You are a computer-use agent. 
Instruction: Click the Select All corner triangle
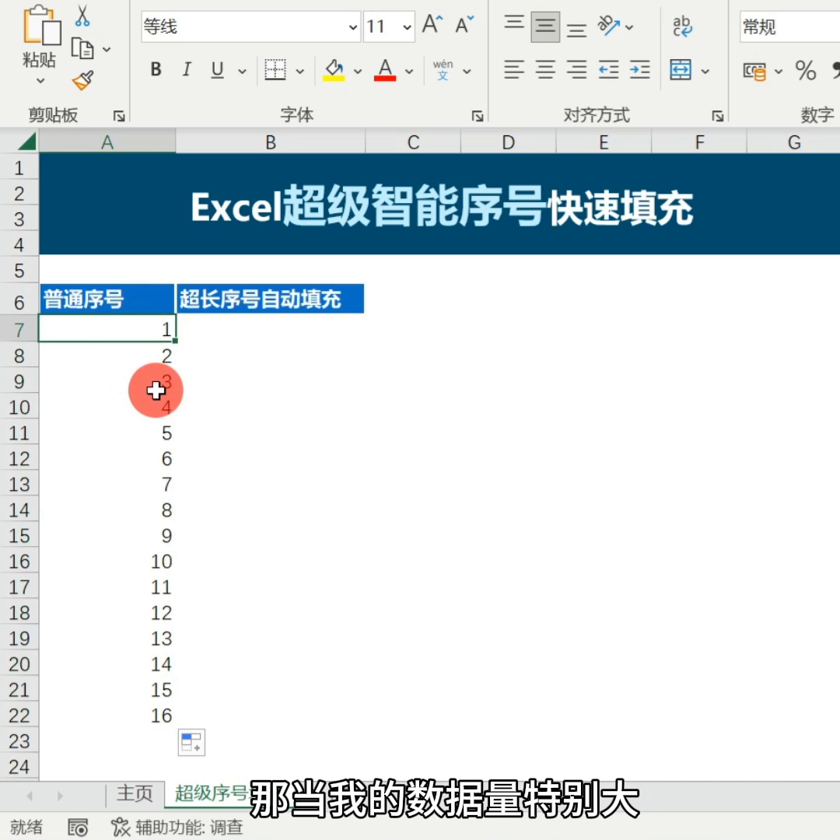[x=26, y=142]
